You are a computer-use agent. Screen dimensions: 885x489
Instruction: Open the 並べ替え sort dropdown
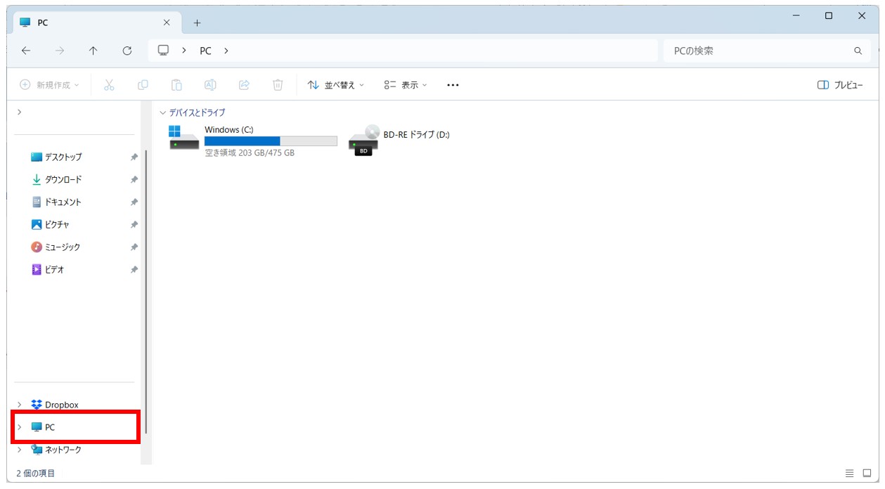[336, 85]
